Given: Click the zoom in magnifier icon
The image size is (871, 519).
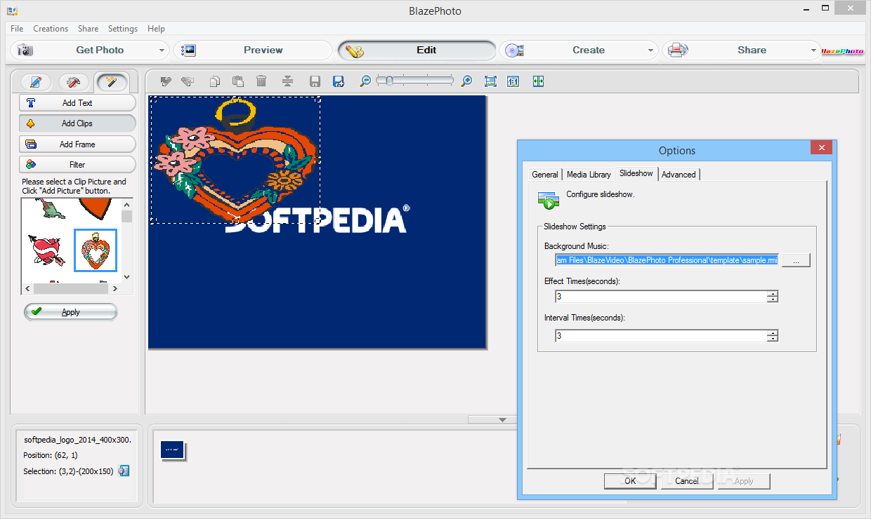Looking at the screenshot, I should [x=466, y=81].
